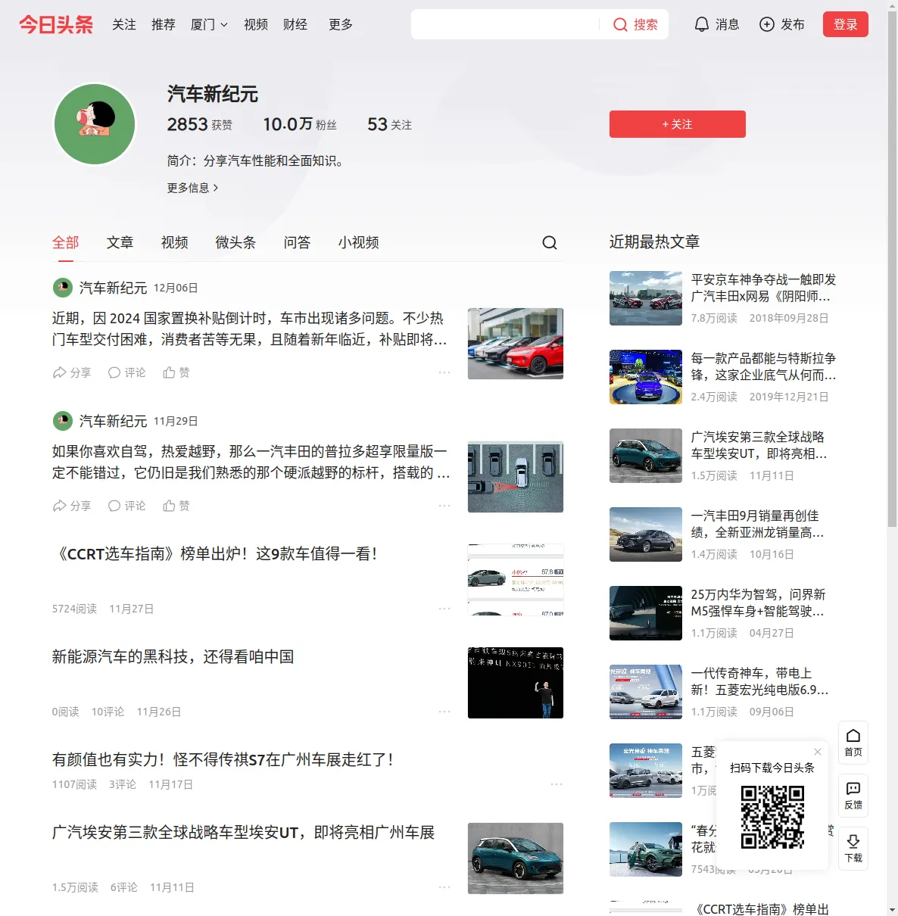Open 视频 in top navigation

coord(256,24)
